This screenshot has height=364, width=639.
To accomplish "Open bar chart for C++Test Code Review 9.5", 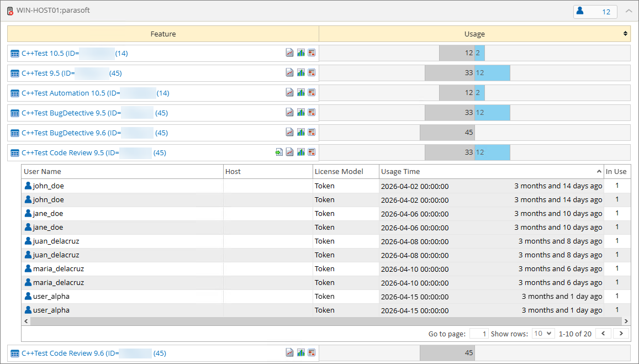I will click(301, 152).
